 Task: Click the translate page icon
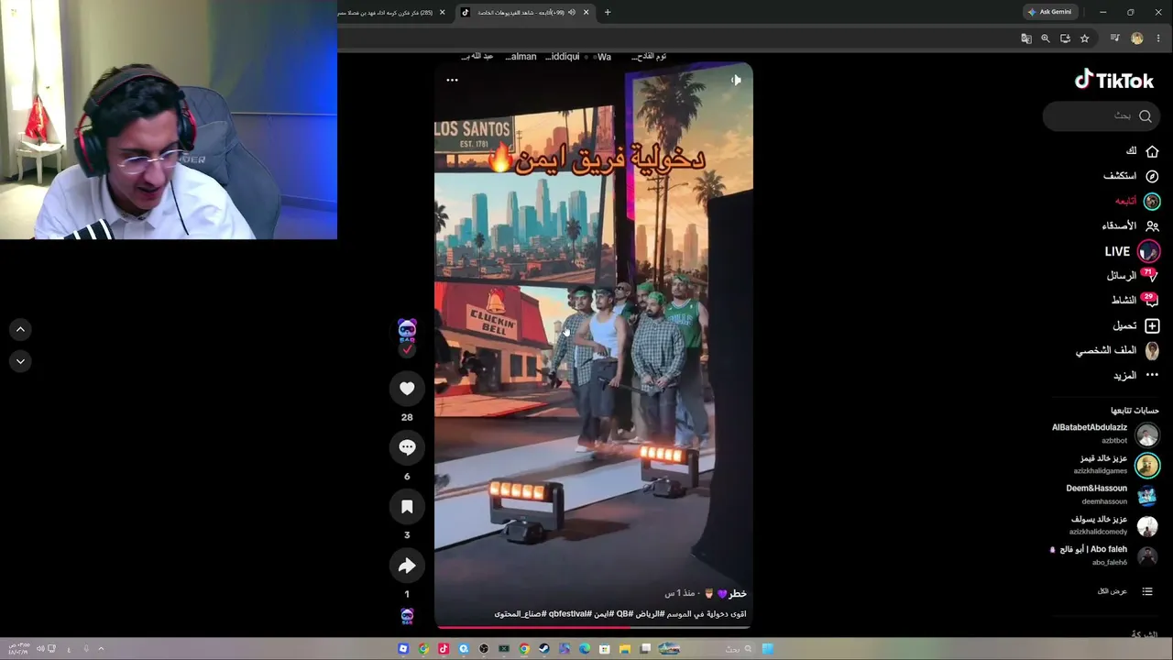click(x=1026, y=38)
